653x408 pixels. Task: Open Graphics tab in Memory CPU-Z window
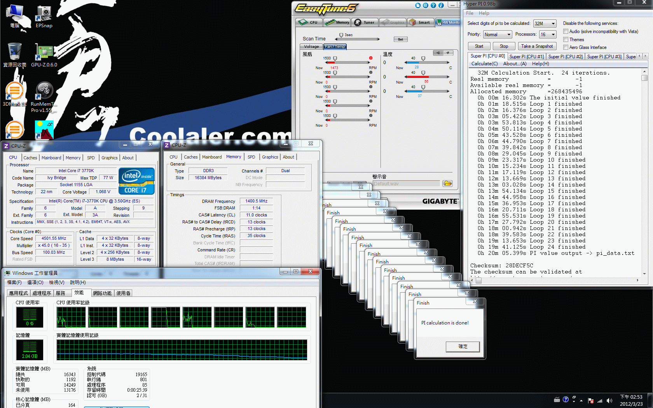270,157
